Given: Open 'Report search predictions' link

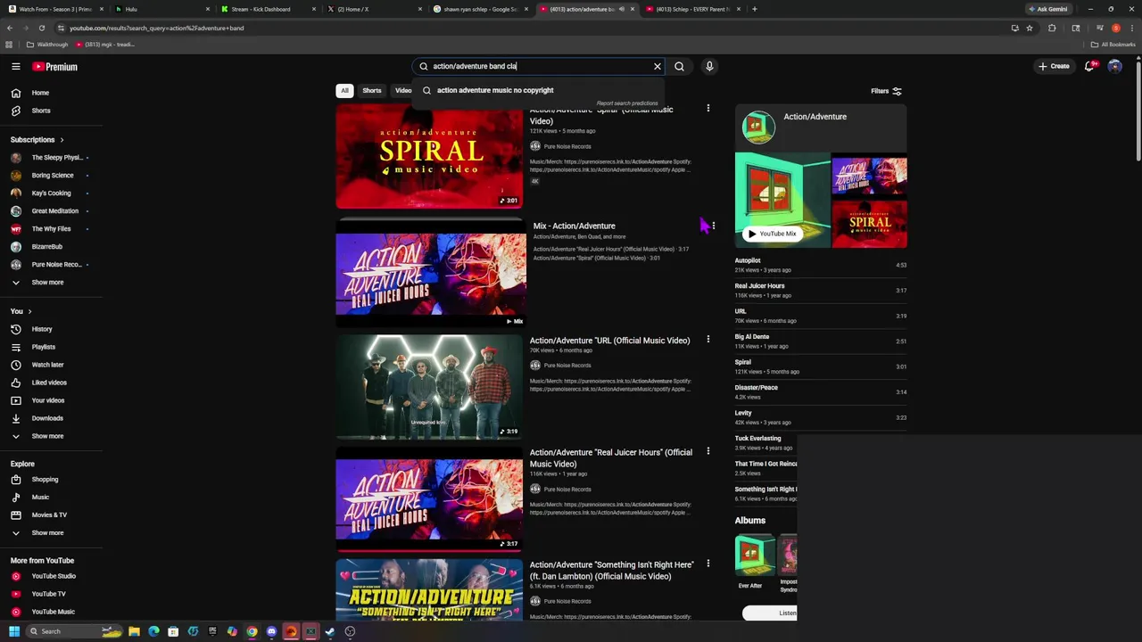Looking at the screenshot, I should tap(627, 103).
